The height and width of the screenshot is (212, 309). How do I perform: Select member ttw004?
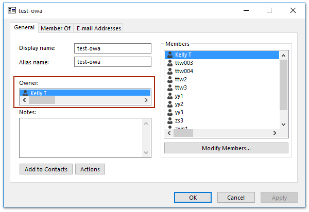(222, 71)
